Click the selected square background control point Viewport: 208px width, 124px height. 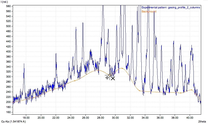110,75
